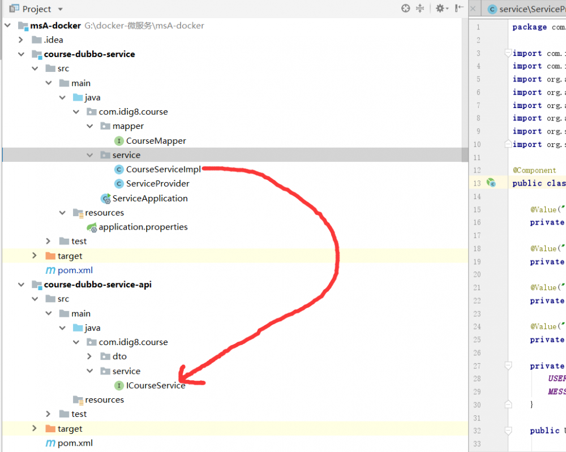Click the collapse all icon in Project toolbar
566x452 pixels.
point(420,8)
